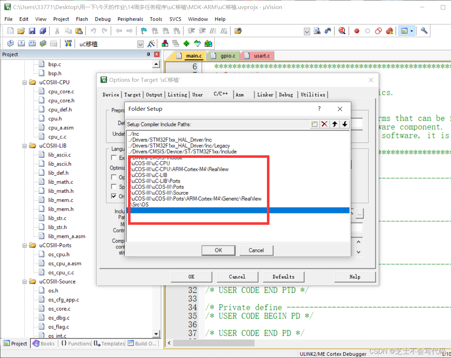Delete selected include path with red X icon

(324, 124)
